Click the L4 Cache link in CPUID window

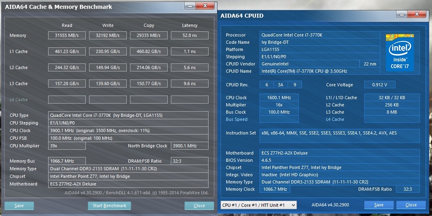tap(335, 120)
